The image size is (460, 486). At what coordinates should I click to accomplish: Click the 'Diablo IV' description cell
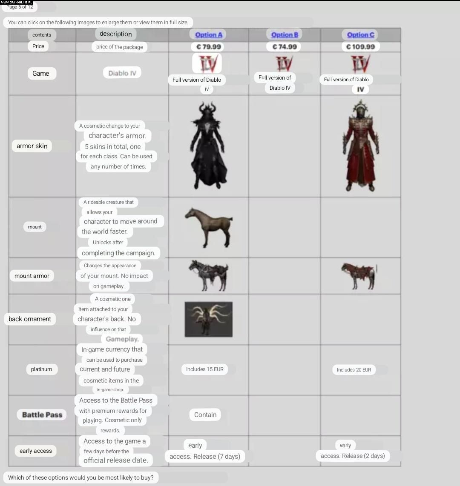122,73
